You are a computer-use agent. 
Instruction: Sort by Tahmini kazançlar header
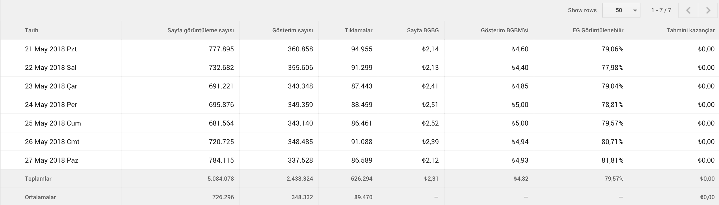[691, 30]
